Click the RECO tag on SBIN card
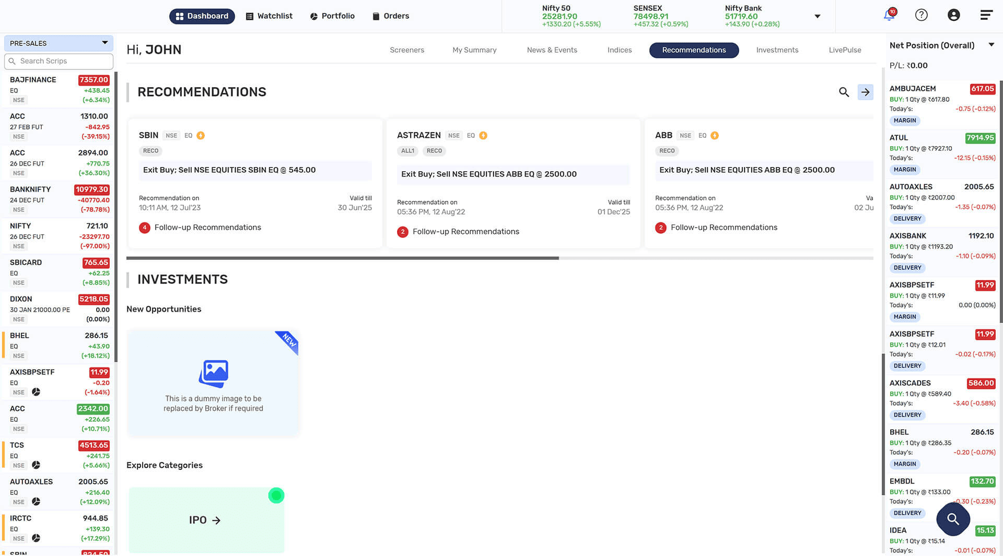 (x=151, y=151)
